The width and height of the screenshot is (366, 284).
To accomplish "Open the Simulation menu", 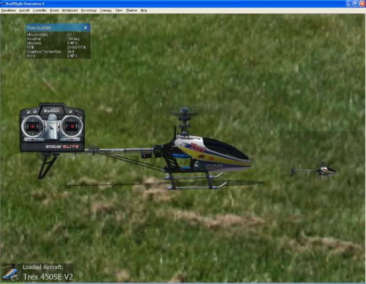I will 9,10.
